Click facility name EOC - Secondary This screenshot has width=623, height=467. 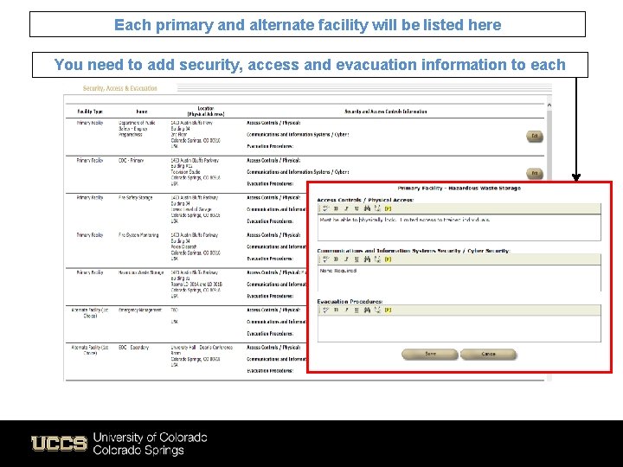tap(133, 348)
